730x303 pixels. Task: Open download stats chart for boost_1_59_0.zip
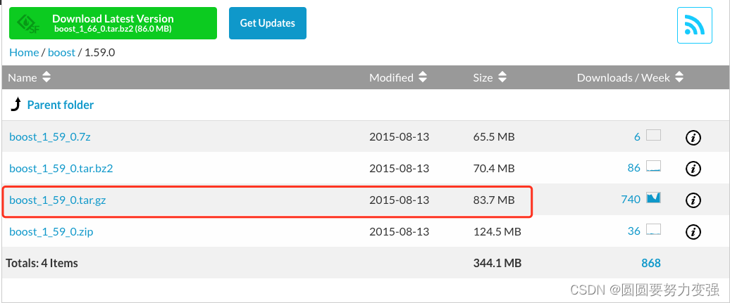(654, 229)
